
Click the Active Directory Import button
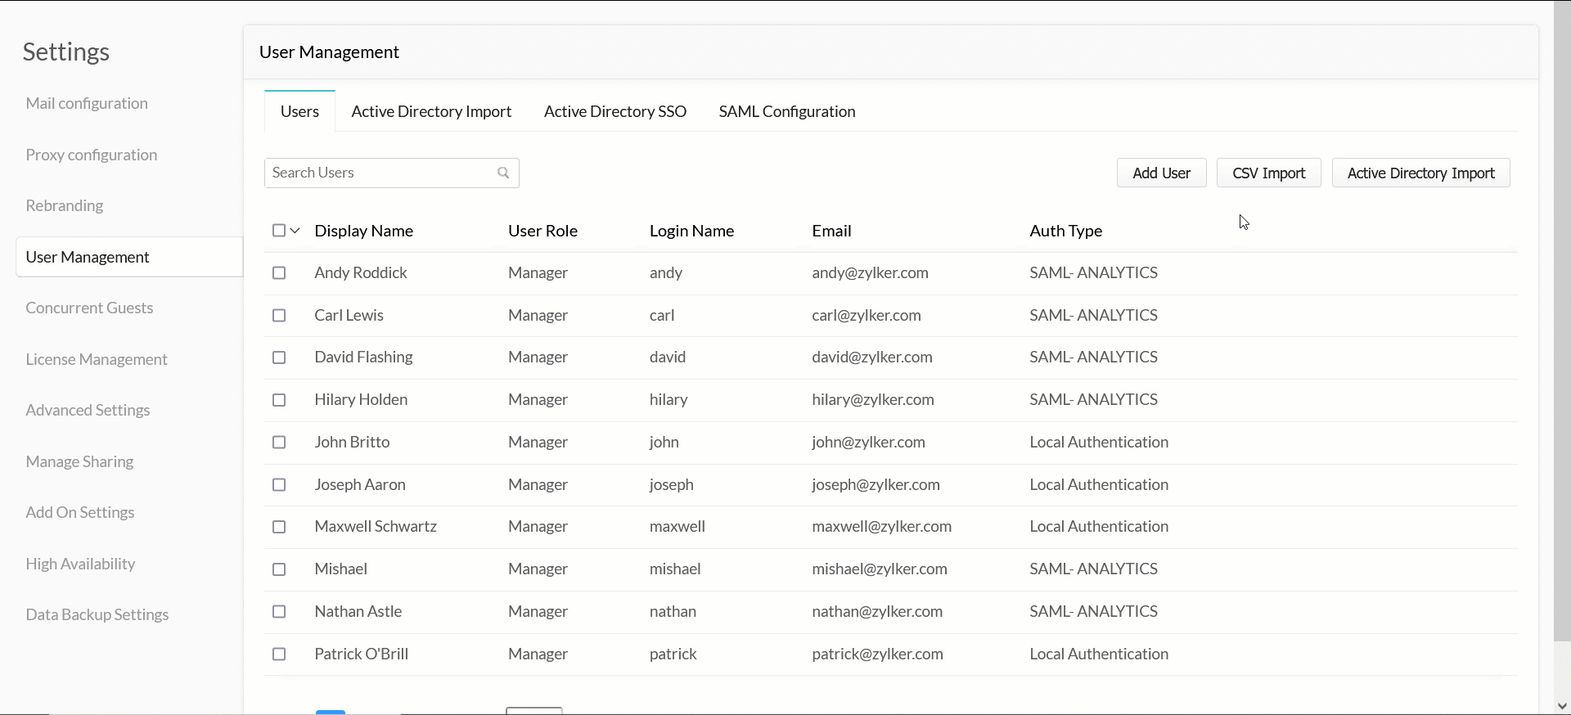(x=1420, y=173)
